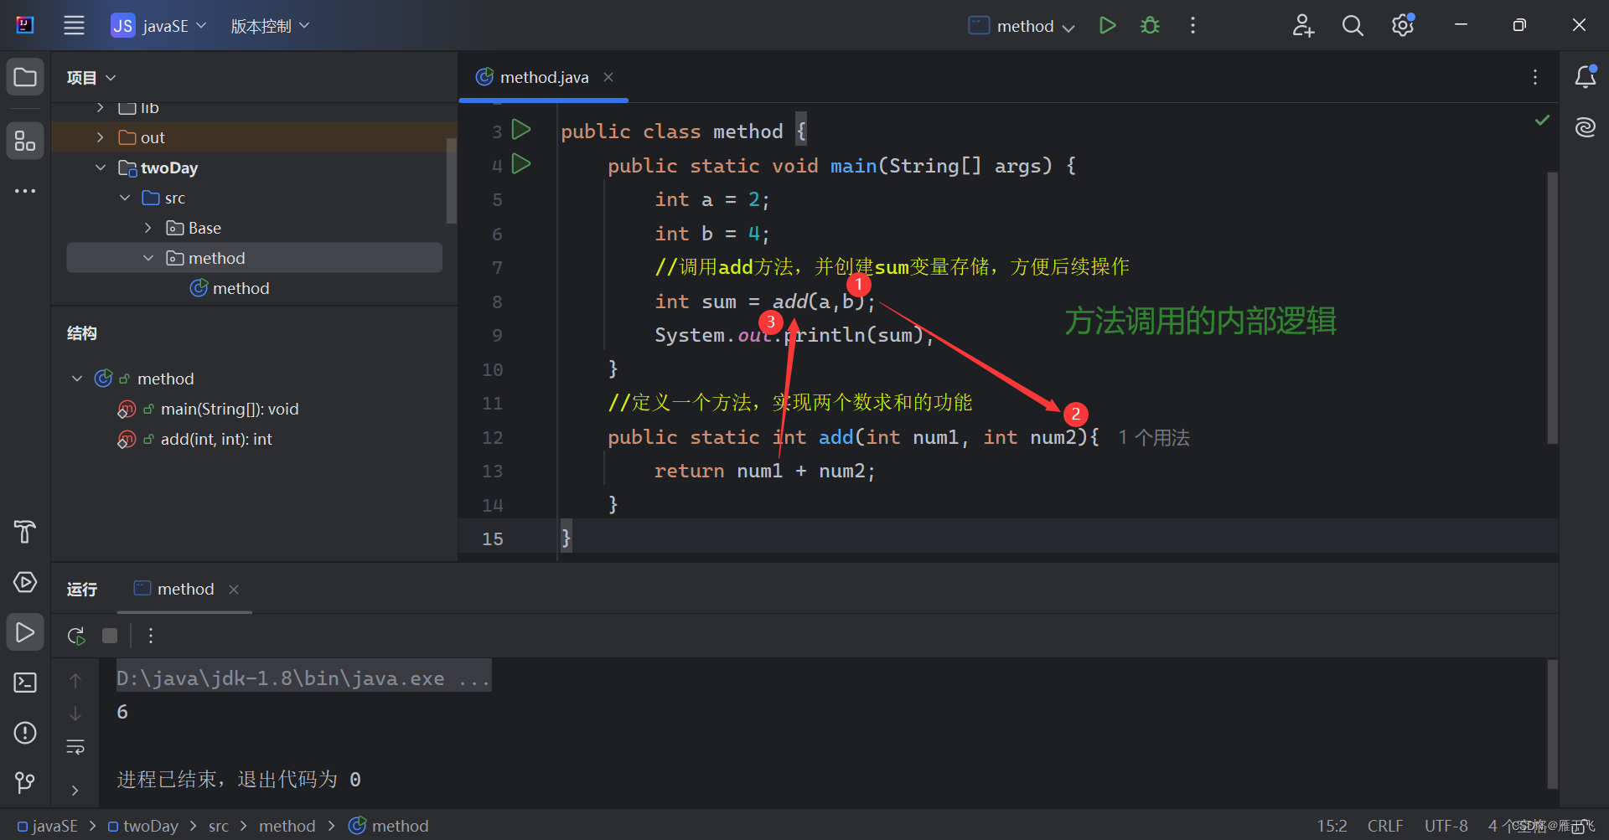1609x840 pixels.
Task: Open inspections widget green checkmark
Action: 1542,121
